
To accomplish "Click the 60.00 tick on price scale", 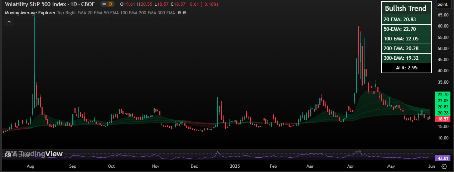I will (x=443, y=26).
